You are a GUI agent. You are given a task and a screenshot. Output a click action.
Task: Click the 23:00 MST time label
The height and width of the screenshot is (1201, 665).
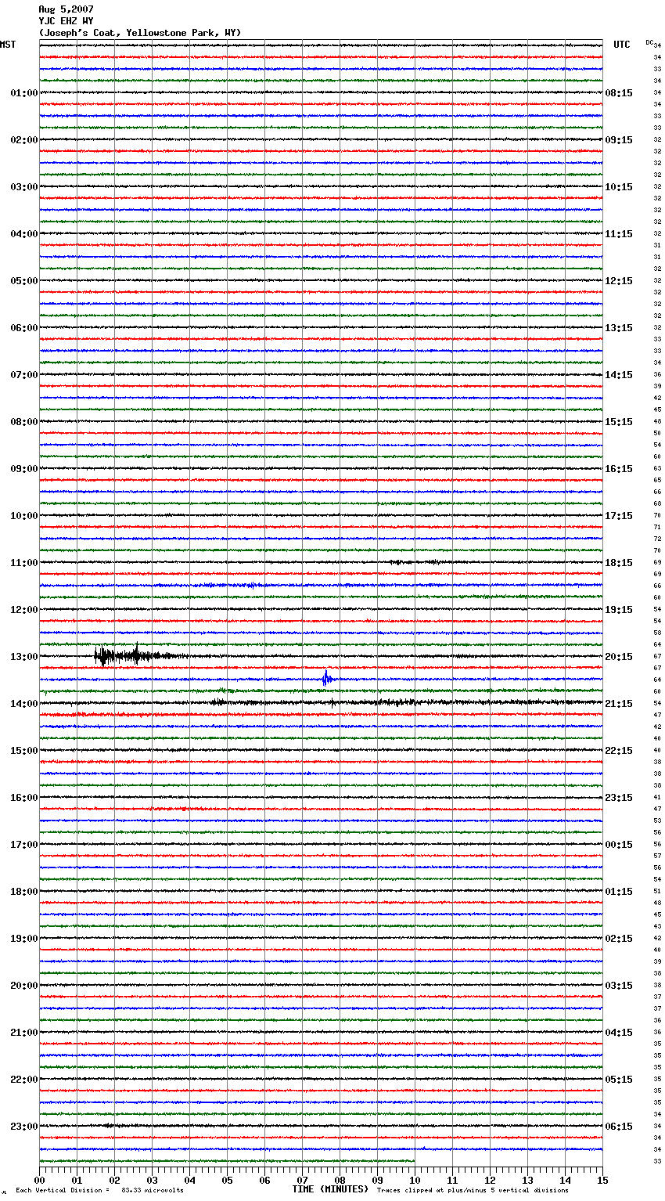point(24,1127)
